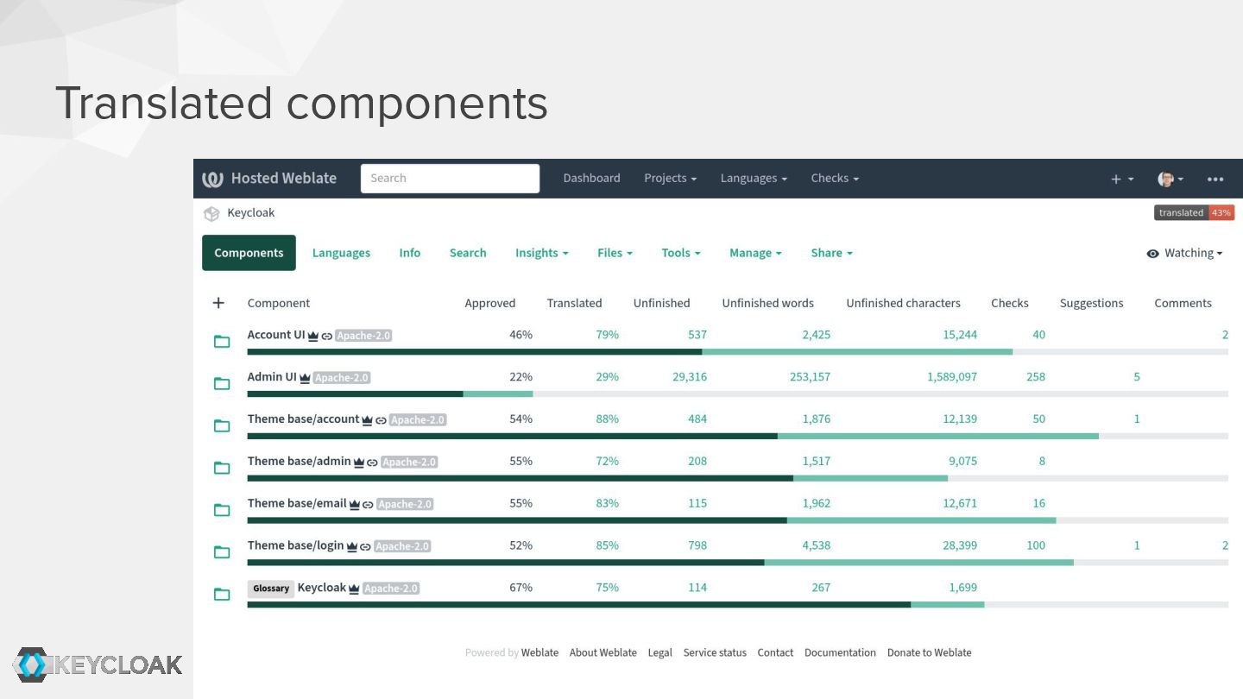Toggle the Watching eye dropdown
Image resolution: width=1243 pixels, height=699 pixels.
1184,253
